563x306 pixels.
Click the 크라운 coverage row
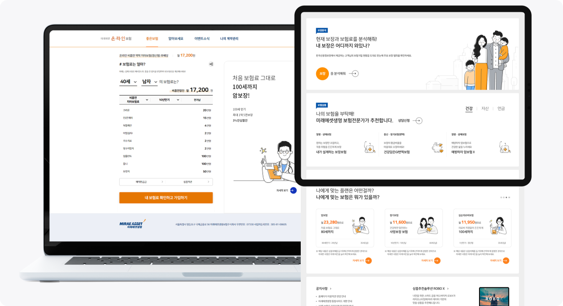166,110
